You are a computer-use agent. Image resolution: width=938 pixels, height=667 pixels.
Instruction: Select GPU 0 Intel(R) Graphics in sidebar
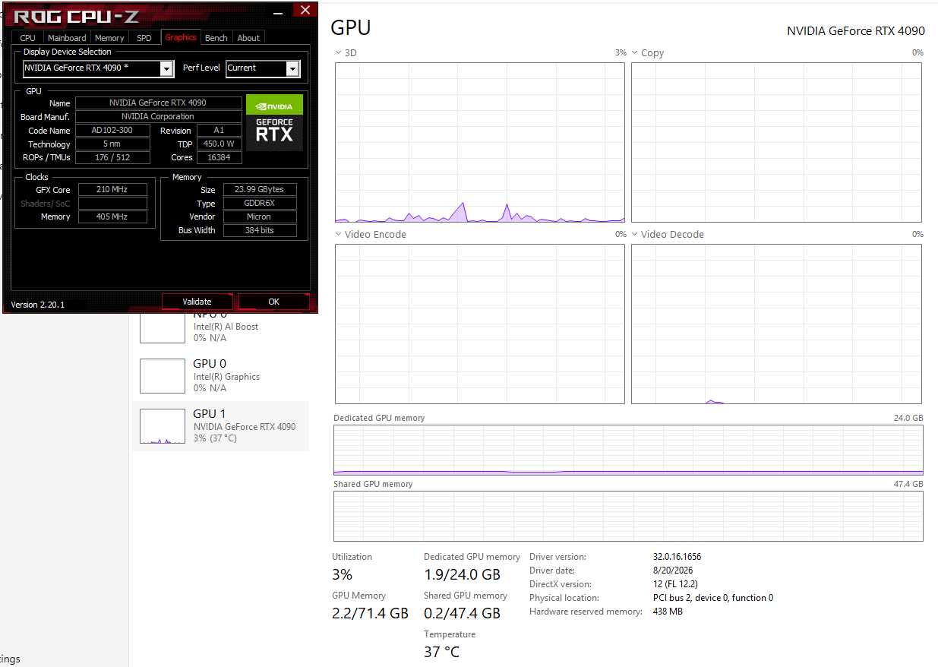coord(220,376)
